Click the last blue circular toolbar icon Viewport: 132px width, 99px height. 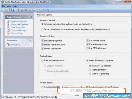48,10
